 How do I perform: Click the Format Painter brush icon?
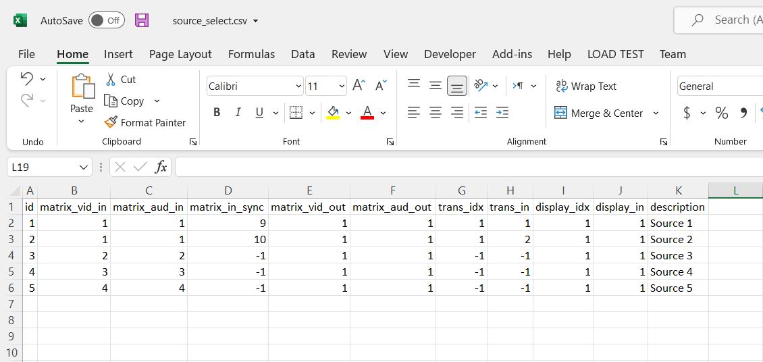pyautogui.click(x=111, y=122)
